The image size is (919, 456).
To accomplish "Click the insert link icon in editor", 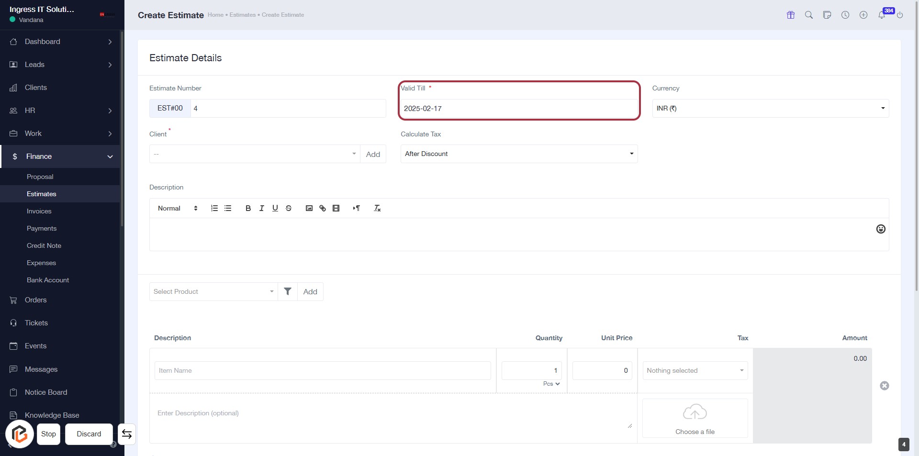I will 323,208.
